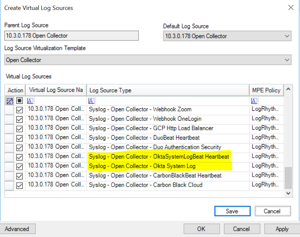Uncheck the Webhook Zoom log source checkbox

pos(19,110)
